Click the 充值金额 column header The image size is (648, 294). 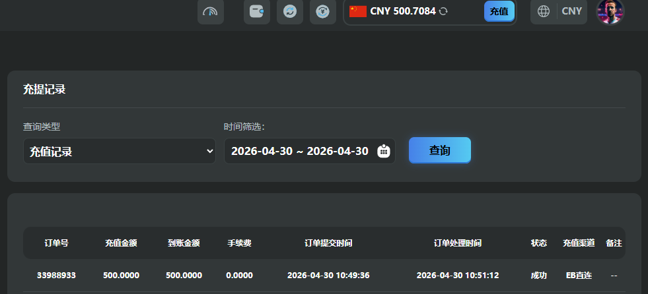121,243
